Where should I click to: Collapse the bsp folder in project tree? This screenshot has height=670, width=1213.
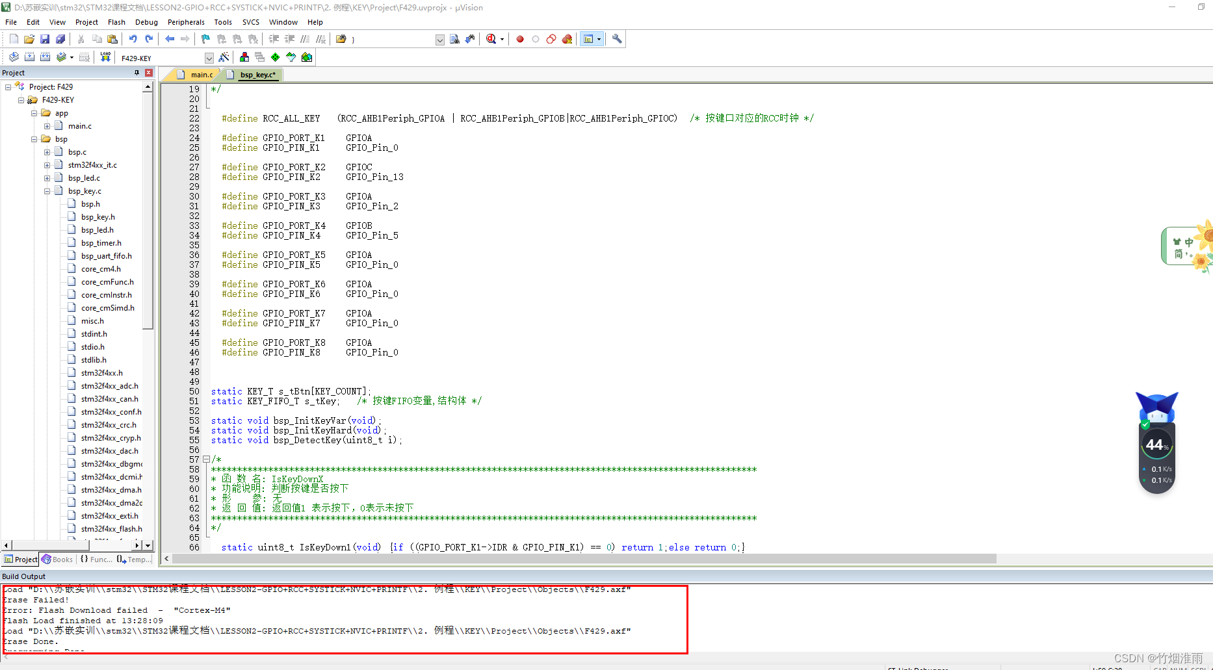(34, 139)
